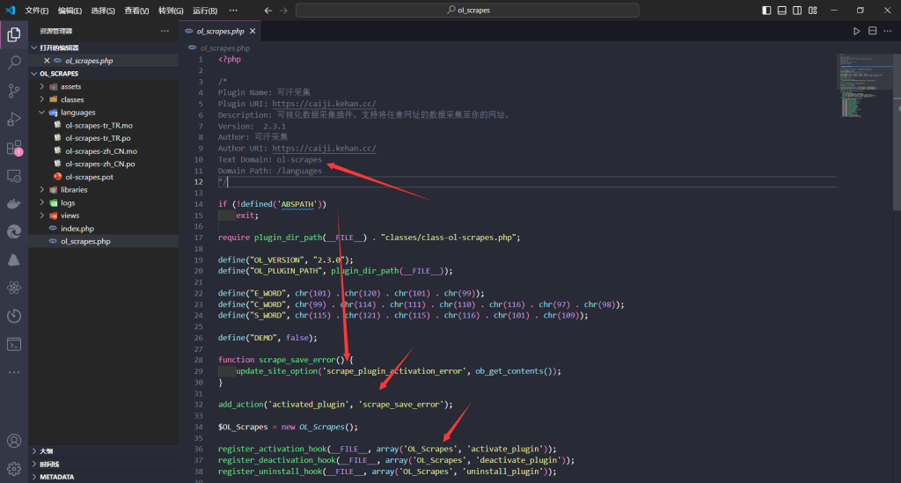The width and height of the screenshot is (901, 483).
Task: Open the Run and Debug view
Action: (14, 119)
